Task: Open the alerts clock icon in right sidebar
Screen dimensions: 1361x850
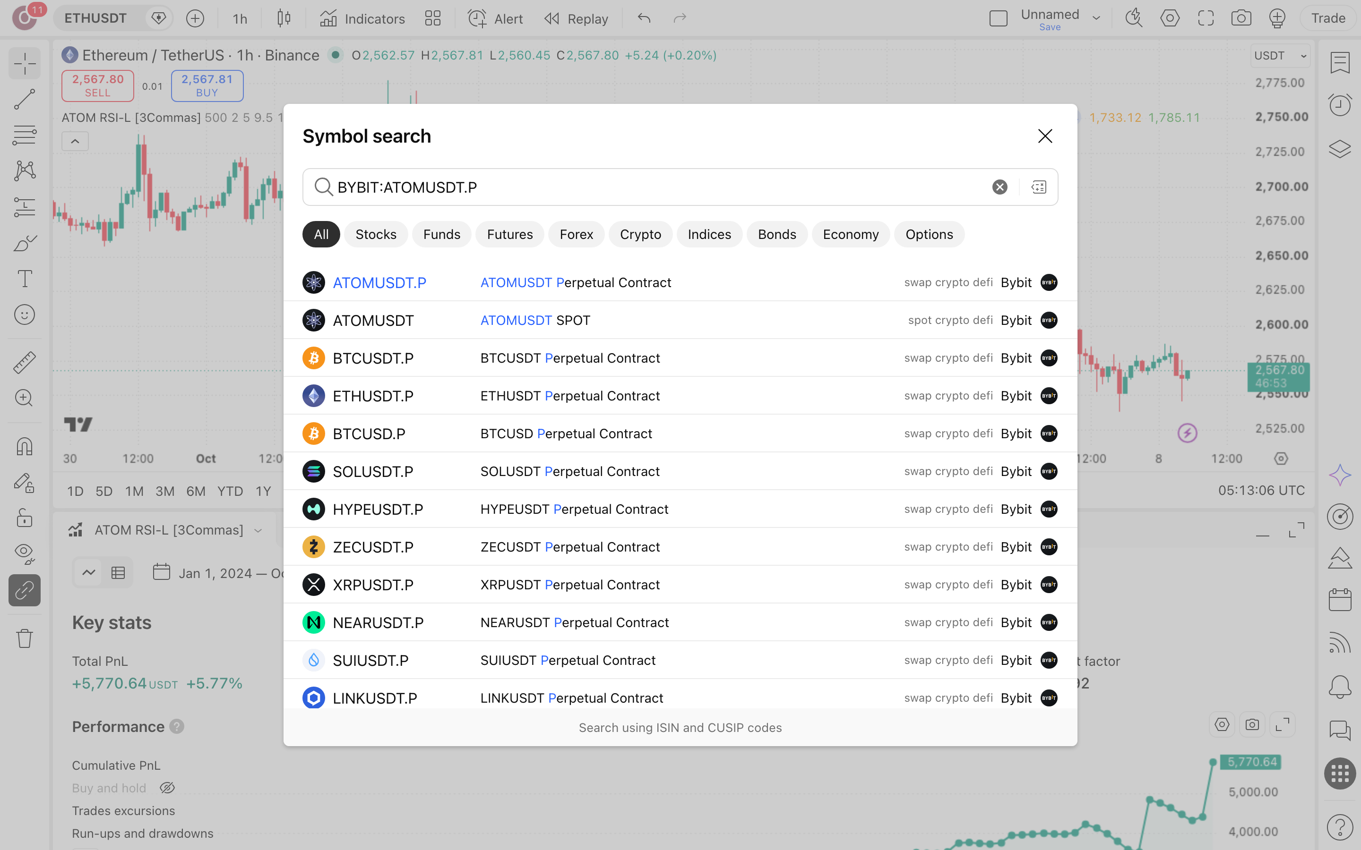Action: (x=1340, y=104)
